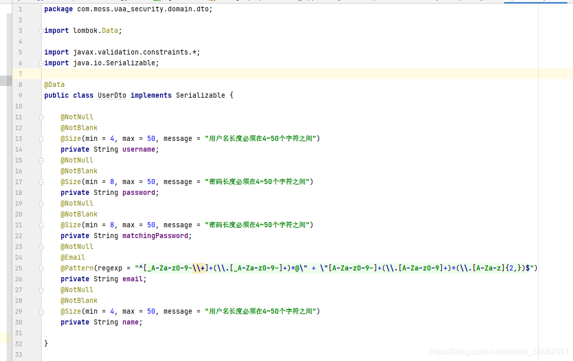
Task: Click the 'implements' keyword
Action: click(151, 95)
